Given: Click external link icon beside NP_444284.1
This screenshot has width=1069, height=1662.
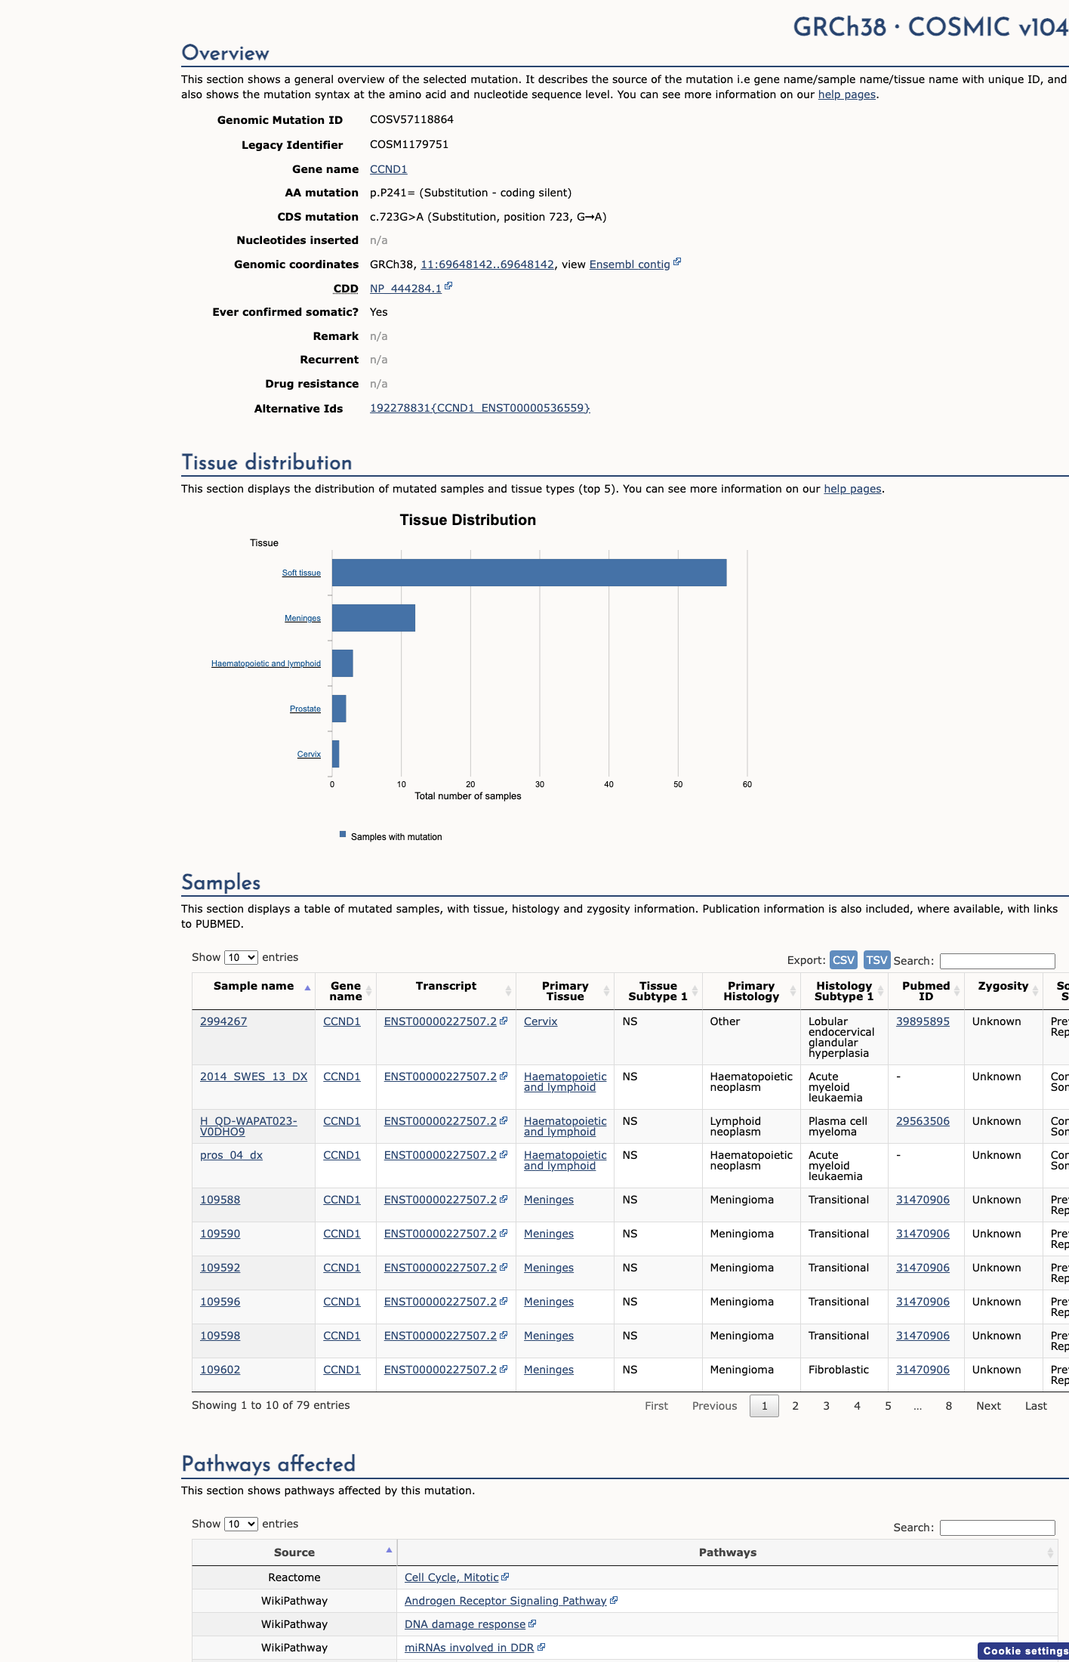Looking at the screenshot, I should [448, 286].
